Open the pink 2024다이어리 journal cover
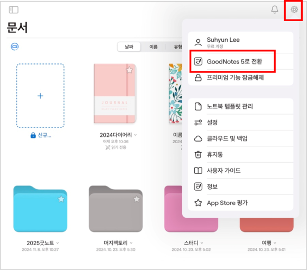Image resolution: width=307 pixels, height=270 pixels. pos(115,94)
